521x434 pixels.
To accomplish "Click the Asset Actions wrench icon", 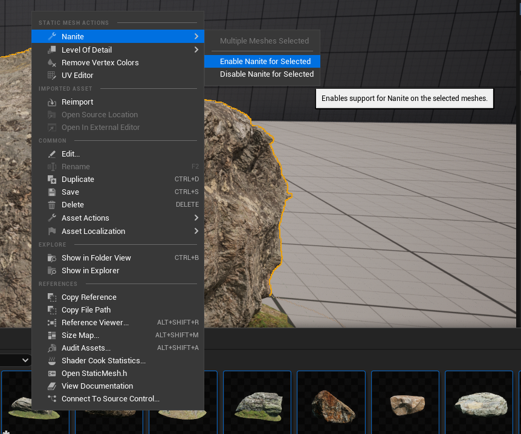I will 52,218.
